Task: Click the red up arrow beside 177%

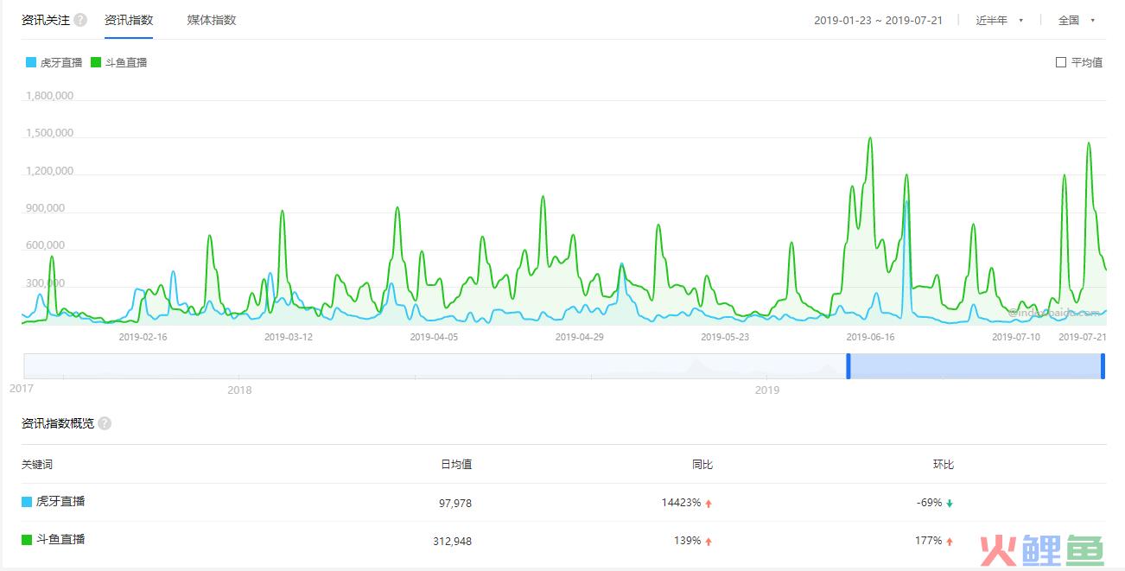Action: tap(949, 542)
